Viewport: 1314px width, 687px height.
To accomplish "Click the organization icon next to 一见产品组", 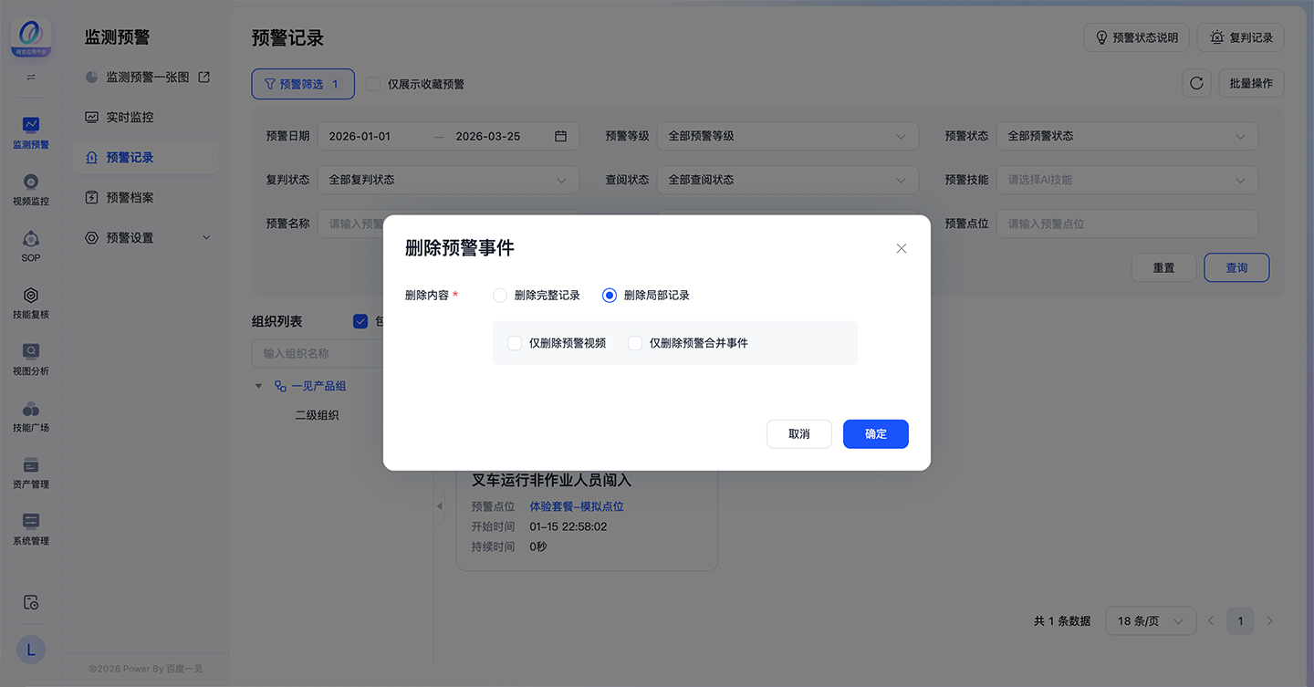I will pyautogui.click(x=280, y=386).
